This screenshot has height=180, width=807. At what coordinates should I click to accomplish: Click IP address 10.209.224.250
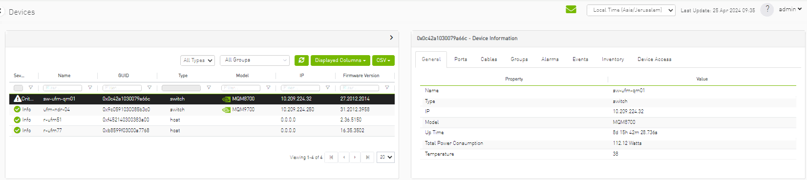(297, 109)
